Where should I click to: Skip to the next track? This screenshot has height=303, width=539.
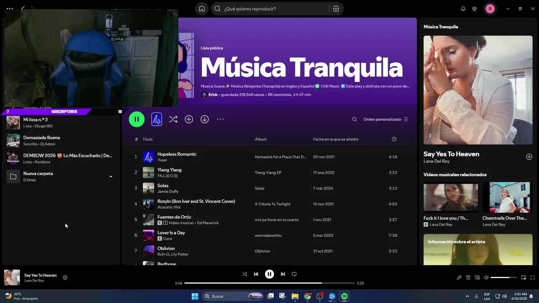pyautogui.click(x=283, y=274)
